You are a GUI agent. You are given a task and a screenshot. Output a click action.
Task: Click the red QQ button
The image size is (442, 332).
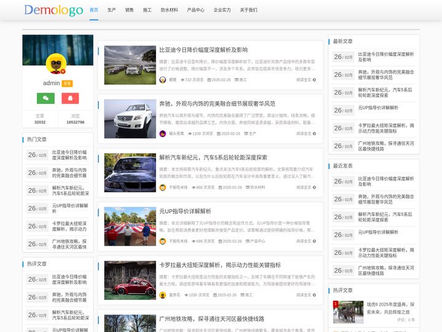pyautogui.click(x=70, y=98)
